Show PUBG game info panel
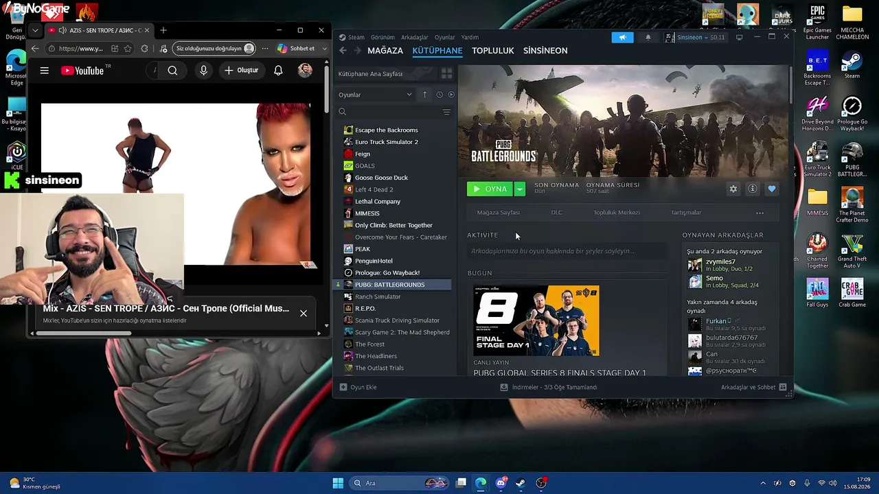 pos(753,189)
